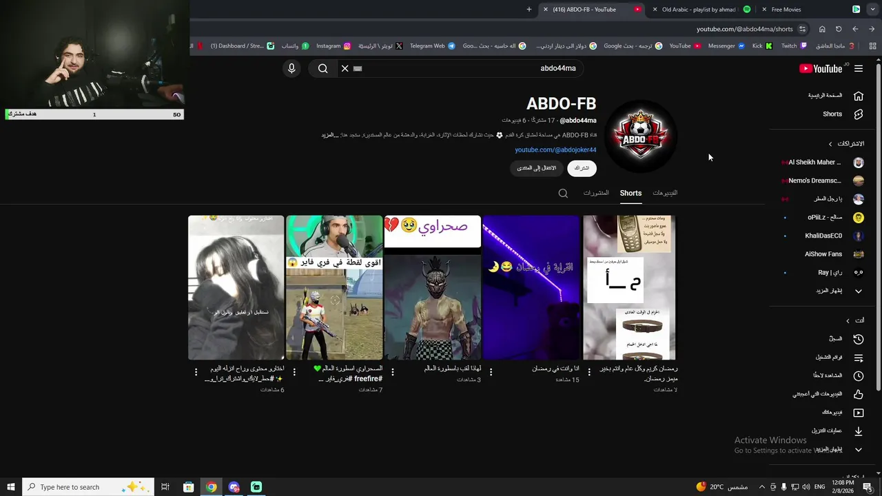Switch to the Posts channel tab

pyautogui.click(x=596, y=193)
